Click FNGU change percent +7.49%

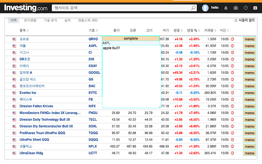[x=194, y=113]
